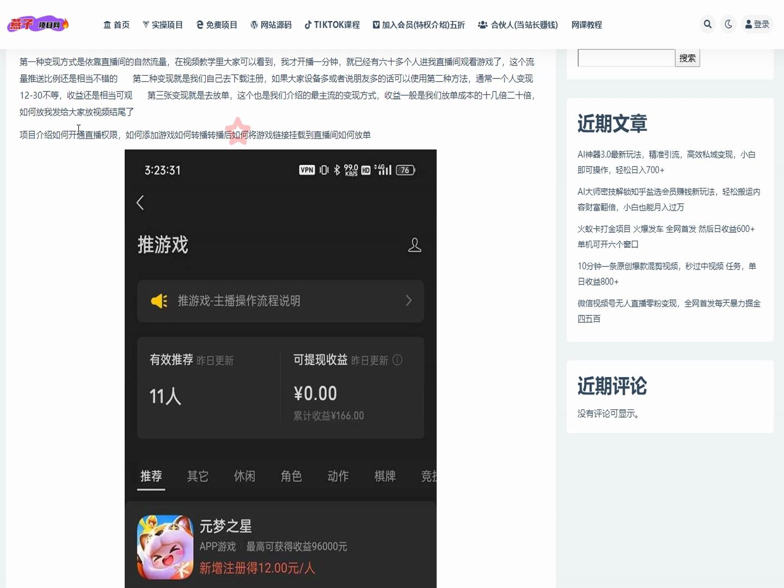Click the ¥0.00 withdrawable earnings value
Viewport: 784px width, 588px height.
coord(315,393)
